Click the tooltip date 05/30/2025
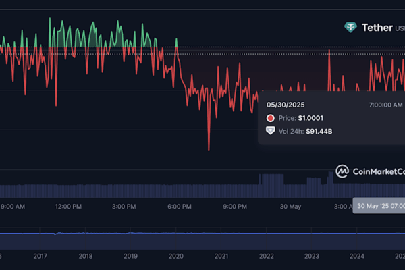This screenshot has height=270, width=405. click(286, 105)
